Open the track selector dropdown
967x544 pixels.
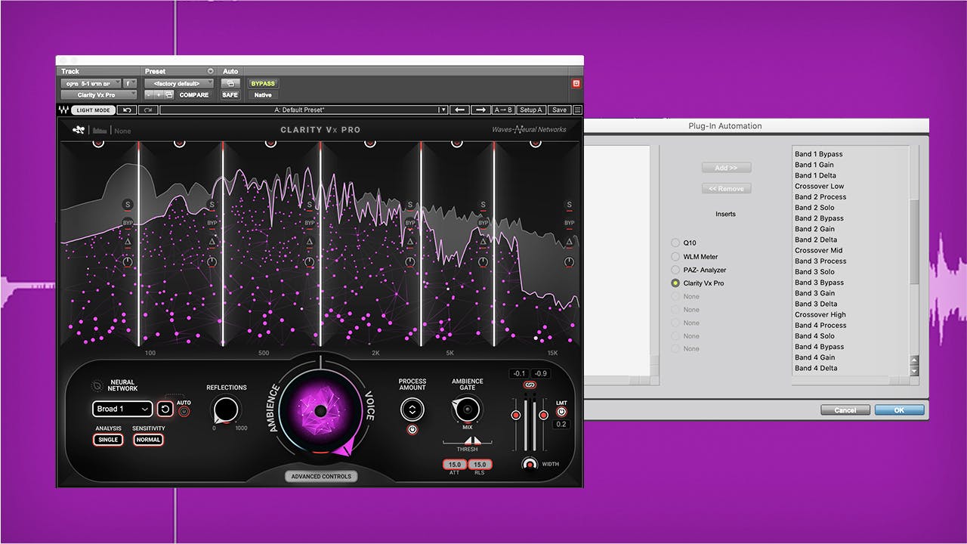[91, 84]
